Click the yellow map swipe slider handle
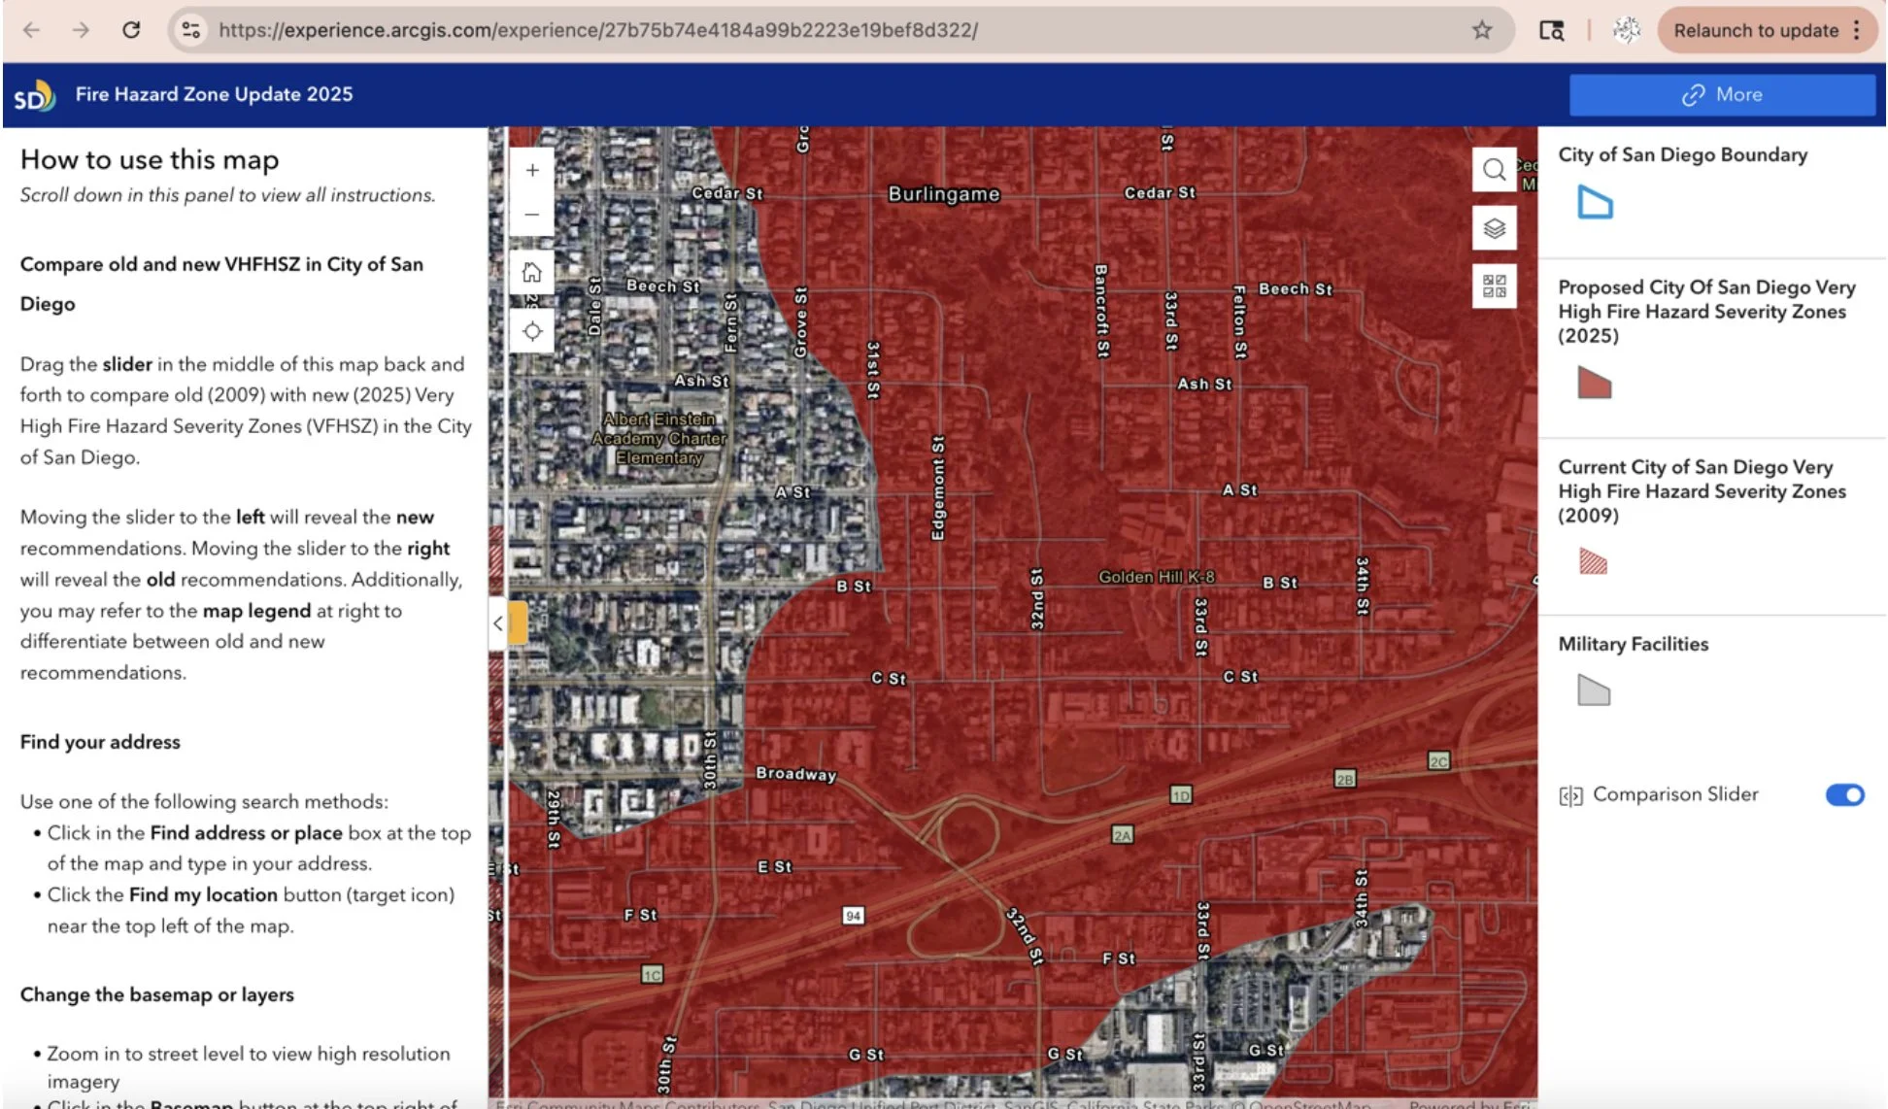The width and height of the screenshot is (1888, 1109). pos(519,623)
